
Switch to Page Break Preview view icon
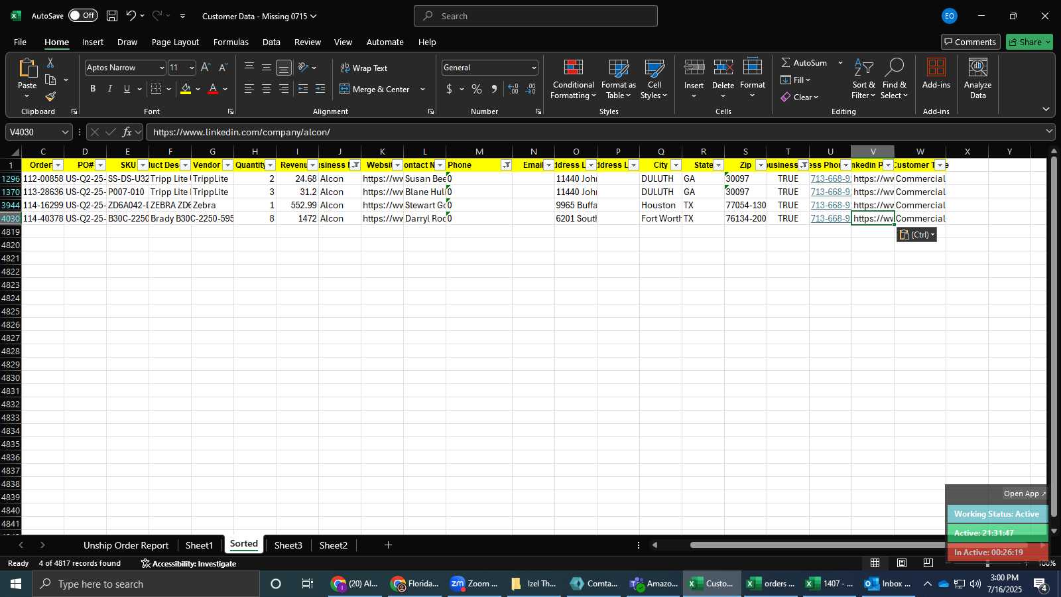(928, 563)
